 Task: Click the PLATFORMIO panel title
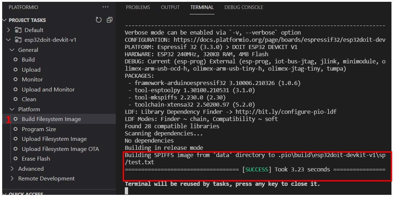point(24,7)
